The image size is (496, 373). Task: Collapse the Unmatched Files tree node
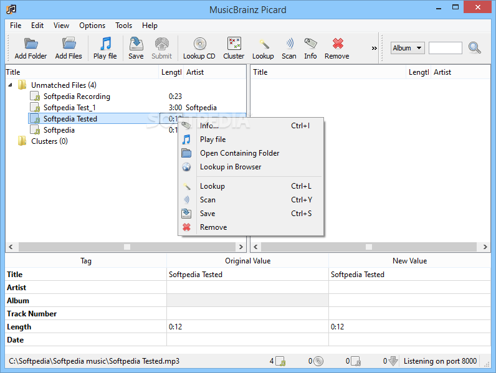pos(11,85)
